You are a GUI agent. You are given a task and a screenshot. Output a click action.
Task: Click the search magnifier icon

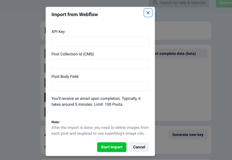coord(155,3)
